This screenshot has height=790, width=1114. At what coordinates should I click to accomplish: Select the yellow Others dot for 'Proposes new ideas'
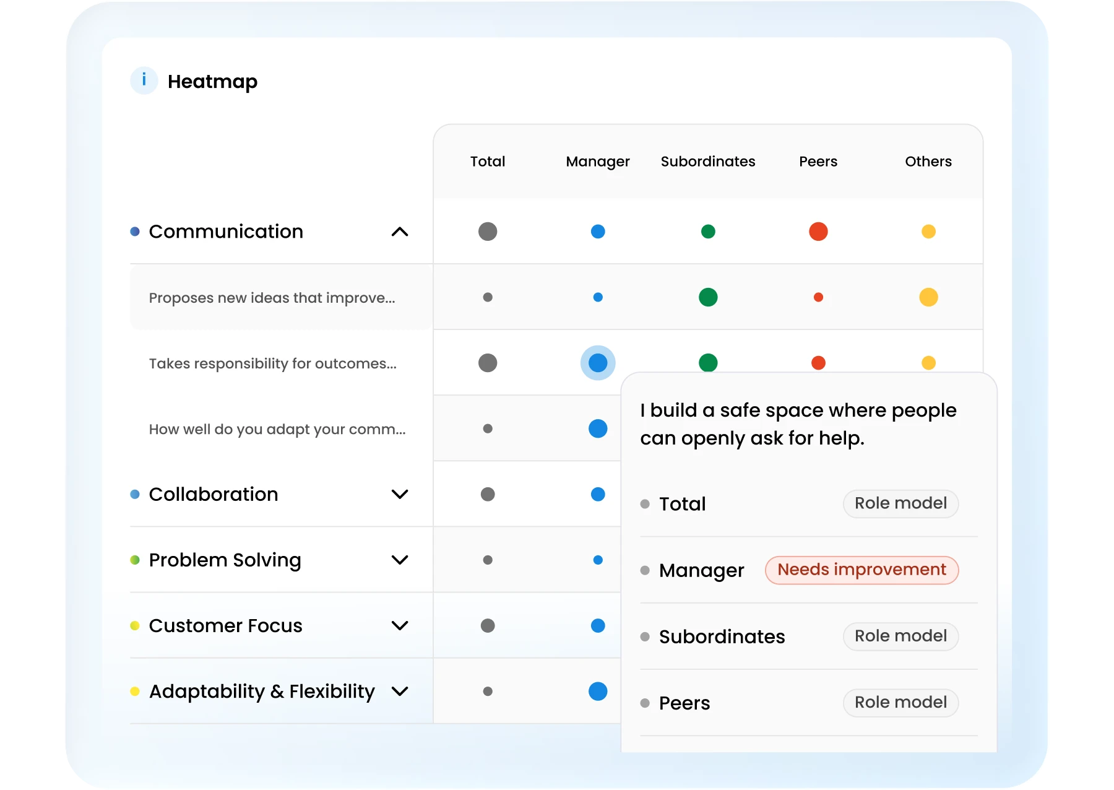point(928,297)
